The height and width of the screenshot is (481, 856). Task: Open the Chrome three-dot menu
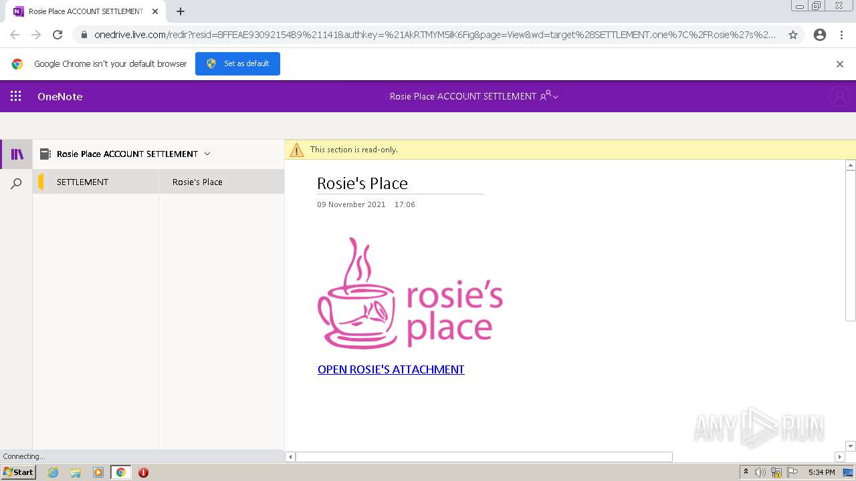click(841, 35)
